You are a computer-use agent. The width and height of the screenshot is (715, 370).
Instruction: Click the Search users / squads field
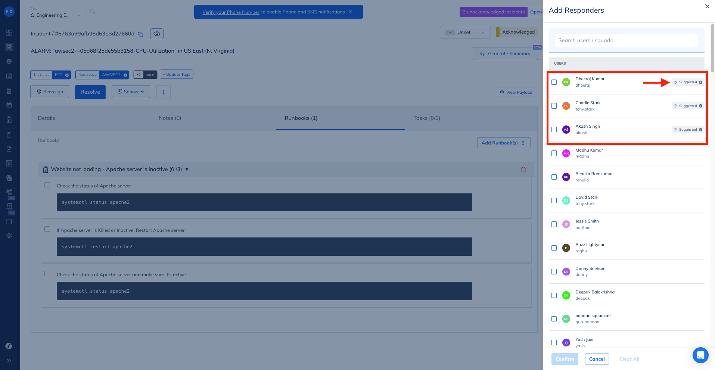tap(626, 40)
